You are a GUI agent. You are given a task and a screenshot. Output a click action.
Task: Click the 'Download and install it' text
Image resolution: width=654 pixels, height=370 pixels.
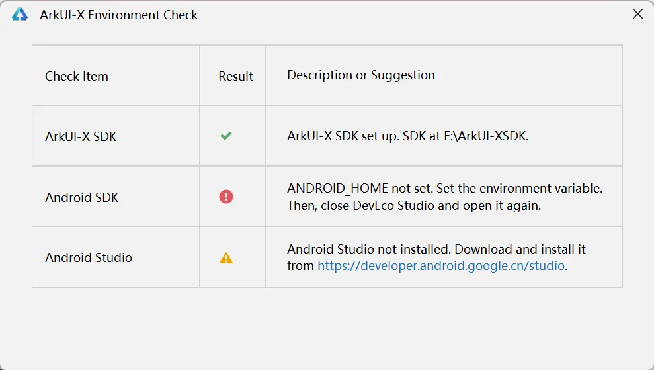[x=520, y=250]
